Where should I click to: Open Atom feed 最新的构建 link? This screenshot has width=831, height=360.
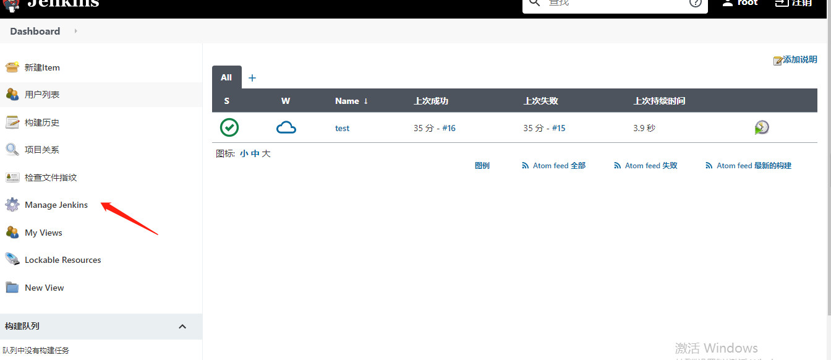coord(754,166)
